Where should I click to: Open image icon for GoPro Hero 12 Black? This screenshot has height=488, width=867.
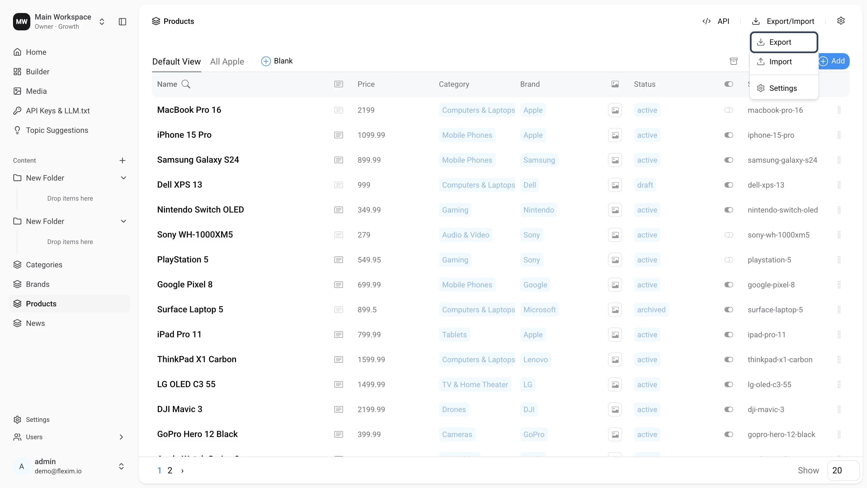[615, 434]
